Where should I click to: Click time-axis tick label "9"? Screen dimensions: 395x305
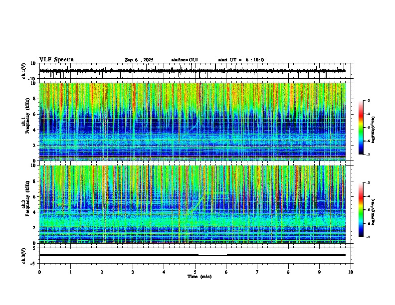click(319, 272)
